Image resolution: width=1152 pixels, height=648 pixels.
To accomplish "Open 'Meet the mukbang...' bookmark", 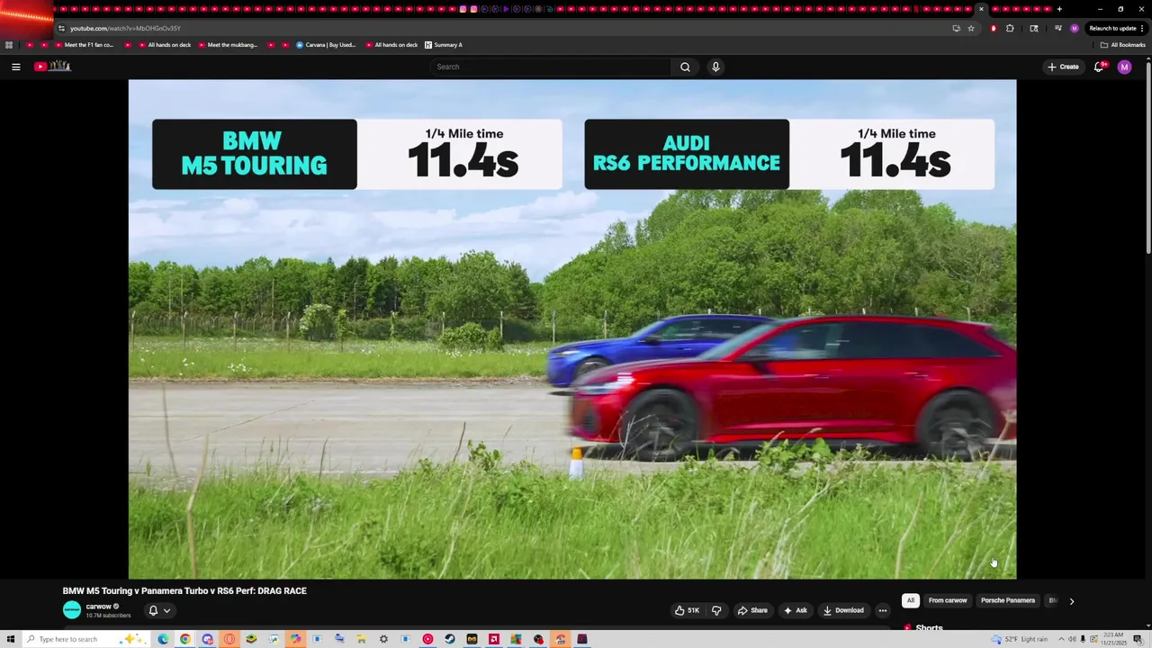I will [x=228, y=45].
